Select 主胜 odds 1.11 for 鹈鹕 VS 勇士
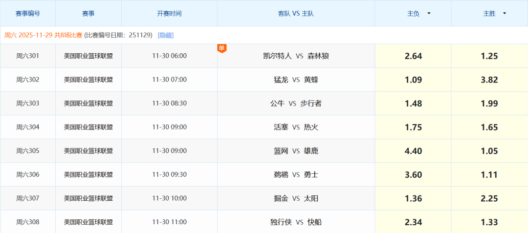 click(489, 175)
